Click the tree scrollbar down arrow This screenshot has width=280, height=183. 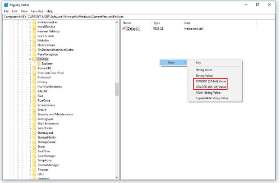[x=117, y=177]
